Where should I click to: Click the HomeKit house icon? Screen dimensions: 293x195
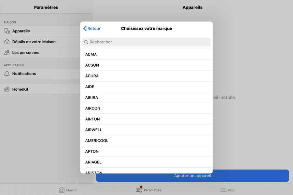pos(7,89)
